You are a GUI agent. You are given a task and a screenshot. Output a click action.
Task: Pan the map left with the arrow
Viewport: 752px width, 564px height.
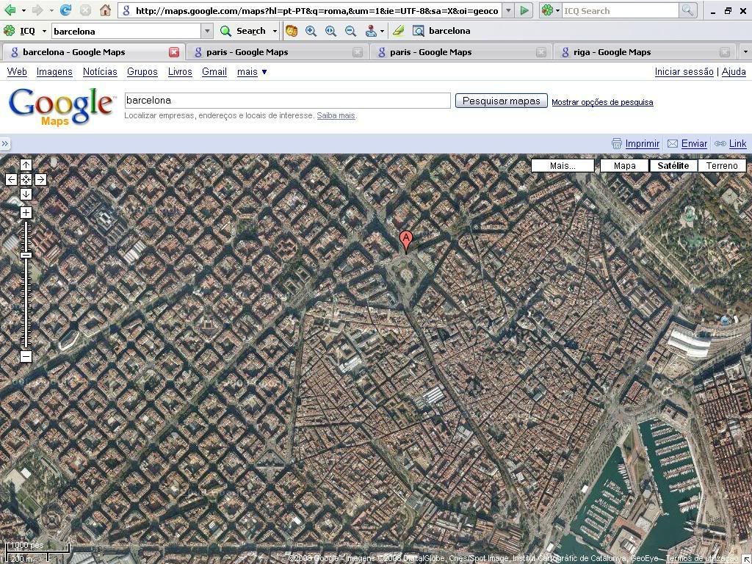click(11, 179)
